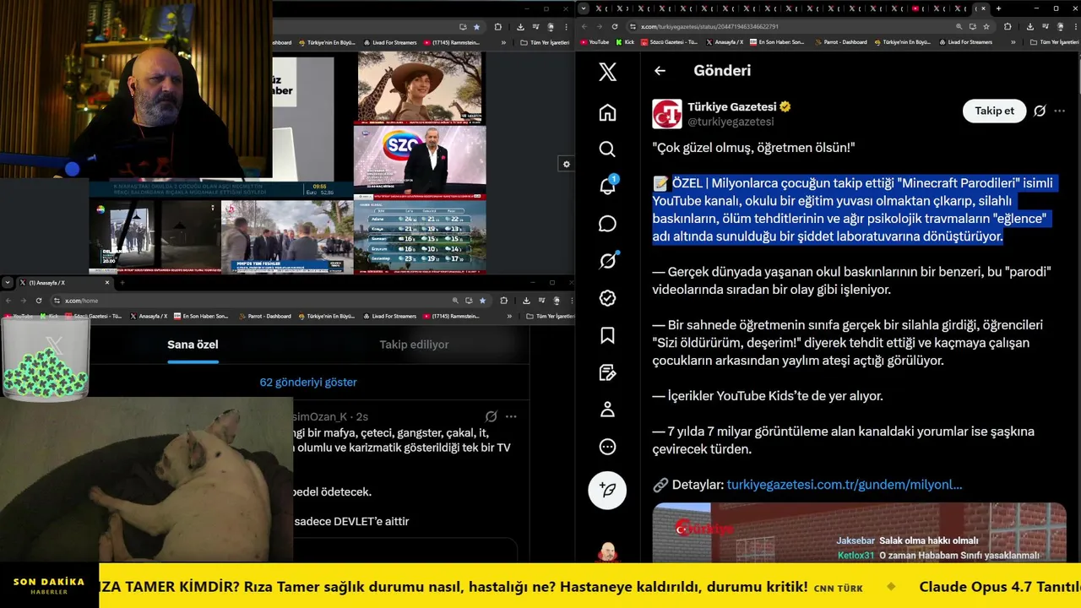Open YouTube bookmark in right browser
Viewport: 1081px width, 608px height.
pos(595,42)
